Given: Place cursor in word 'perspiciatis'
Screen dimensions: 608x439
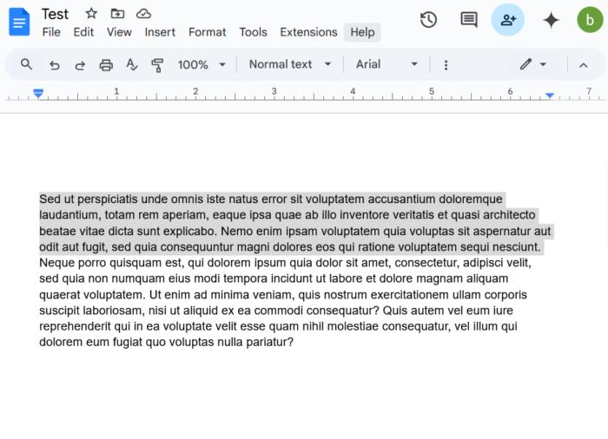Looking at the screenshot, I should tap(108, 200).
